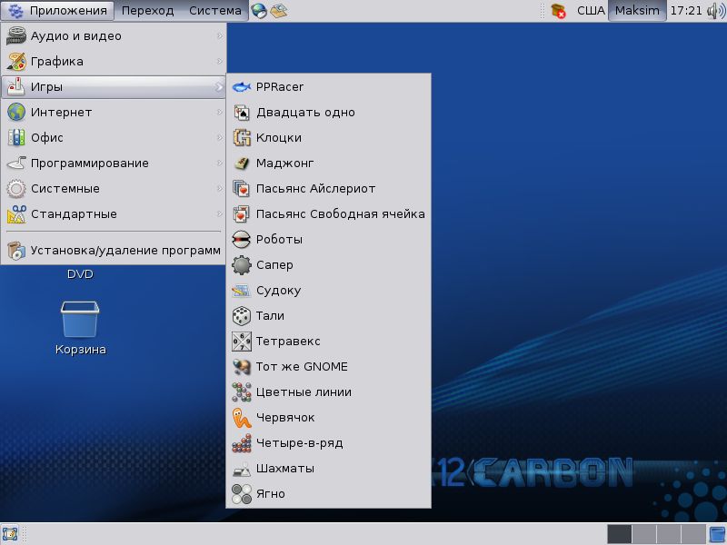This screenshot has width=727, height=545.
Task: Open the Шахматы chess game
Action: point(328,469)
